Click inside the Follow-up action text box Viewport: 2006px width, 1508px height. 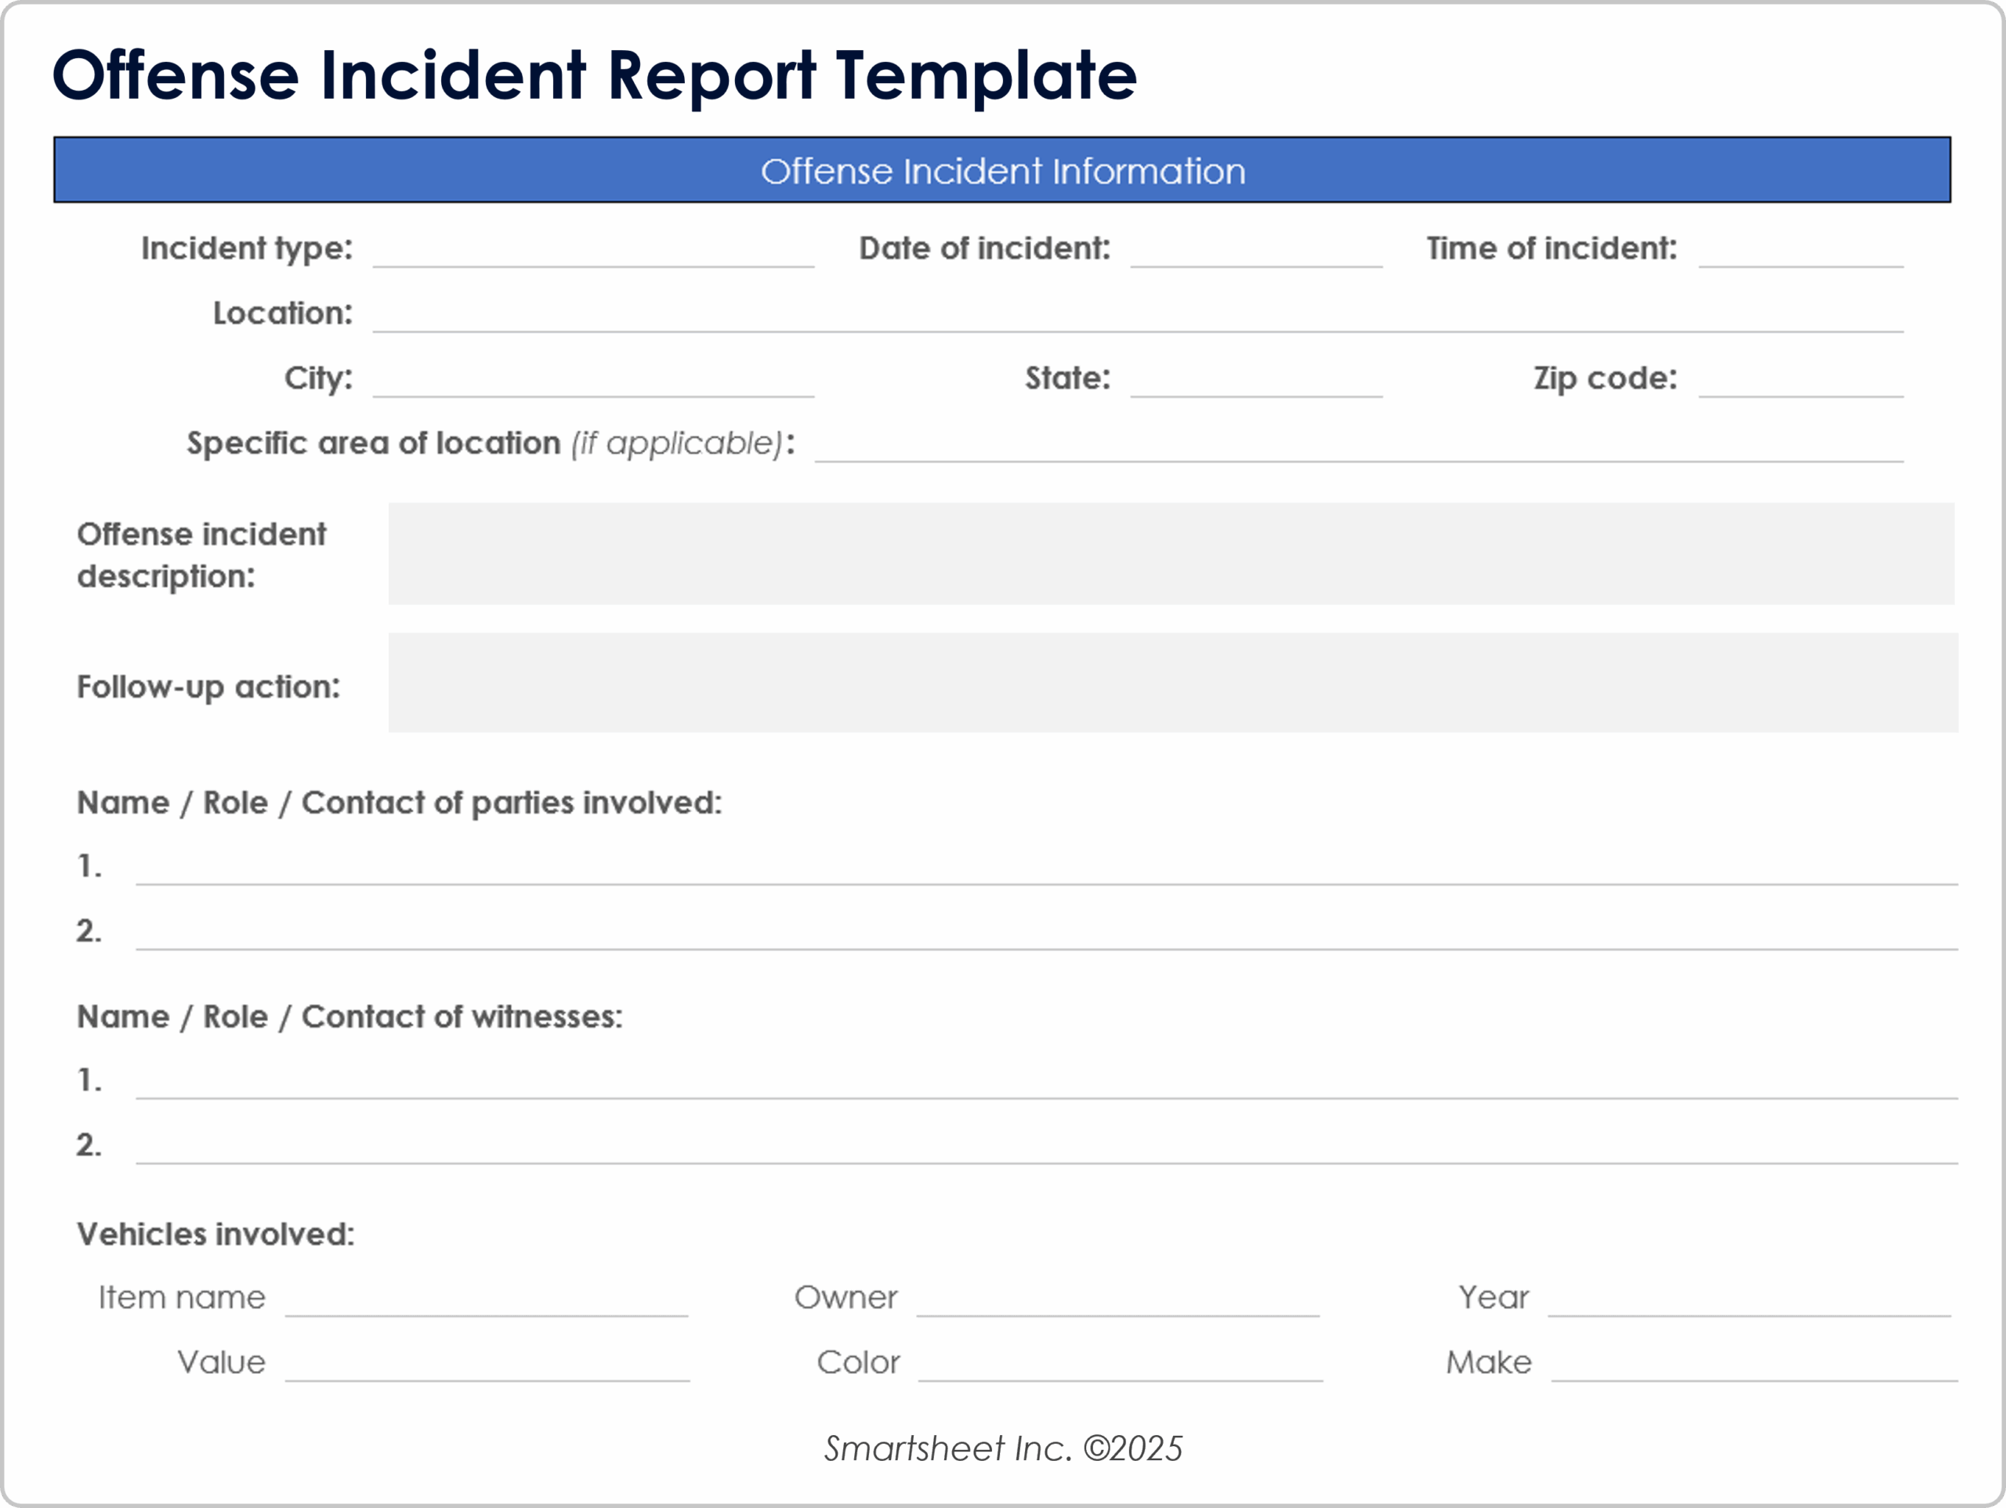click(x=1170, y=683)
